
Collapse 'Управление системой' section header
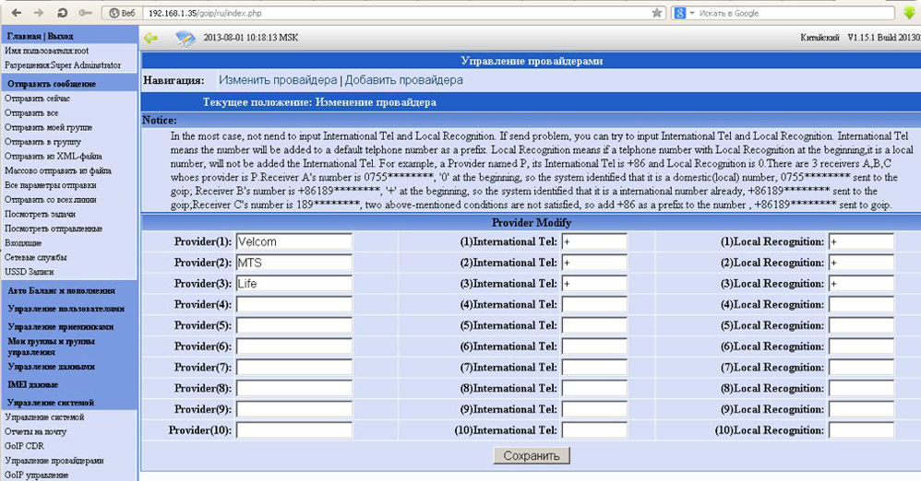point(51,403)
